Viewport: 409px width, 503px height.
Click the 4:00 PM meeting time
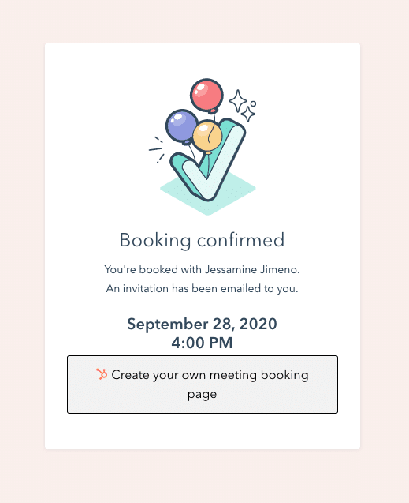coord(202,343)
